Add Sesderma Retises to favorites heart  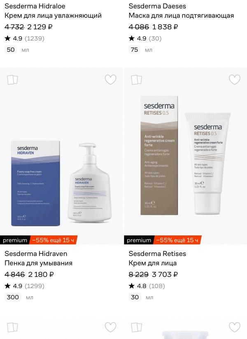click(x=234, y=80)
